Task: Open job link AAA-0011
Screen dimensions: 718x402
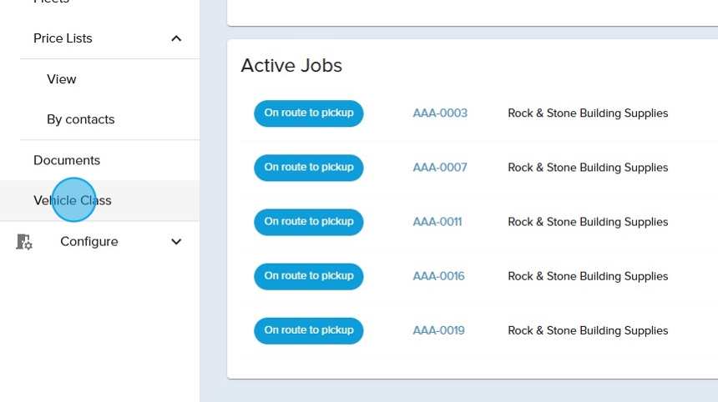Action: [x=437, y=222]
